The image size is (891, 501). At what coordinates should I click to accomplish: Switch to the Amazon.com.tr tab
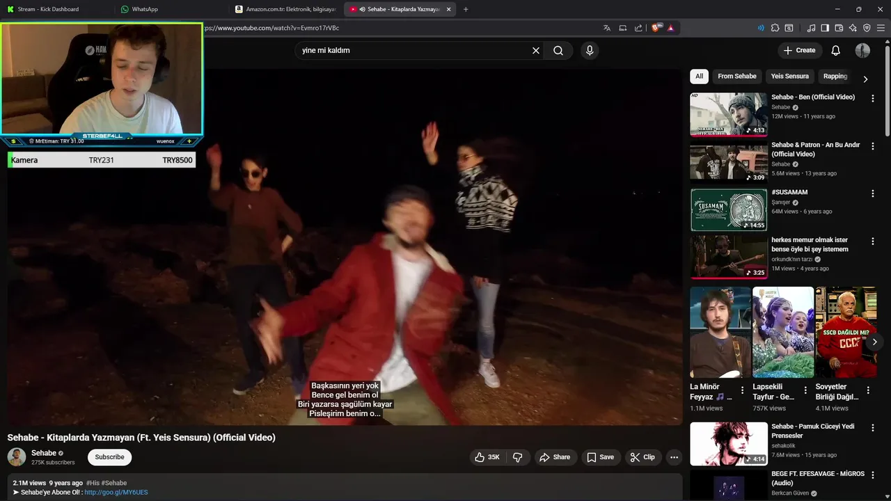(286, 9)
